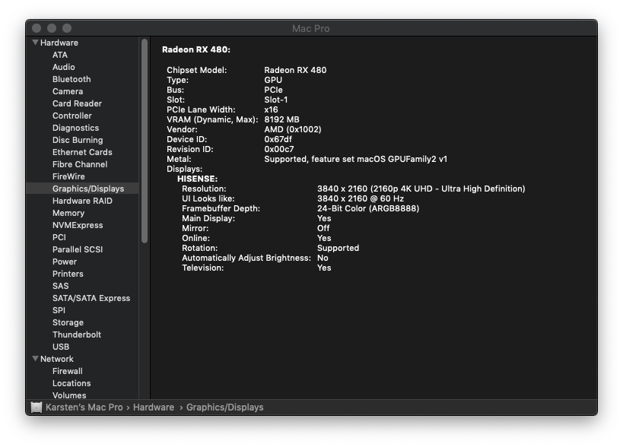Image resolution: width=623 pixels, height=447 pixels.
Task: Click the Revision ID value 0x00c7
Action: pos(279,149)
